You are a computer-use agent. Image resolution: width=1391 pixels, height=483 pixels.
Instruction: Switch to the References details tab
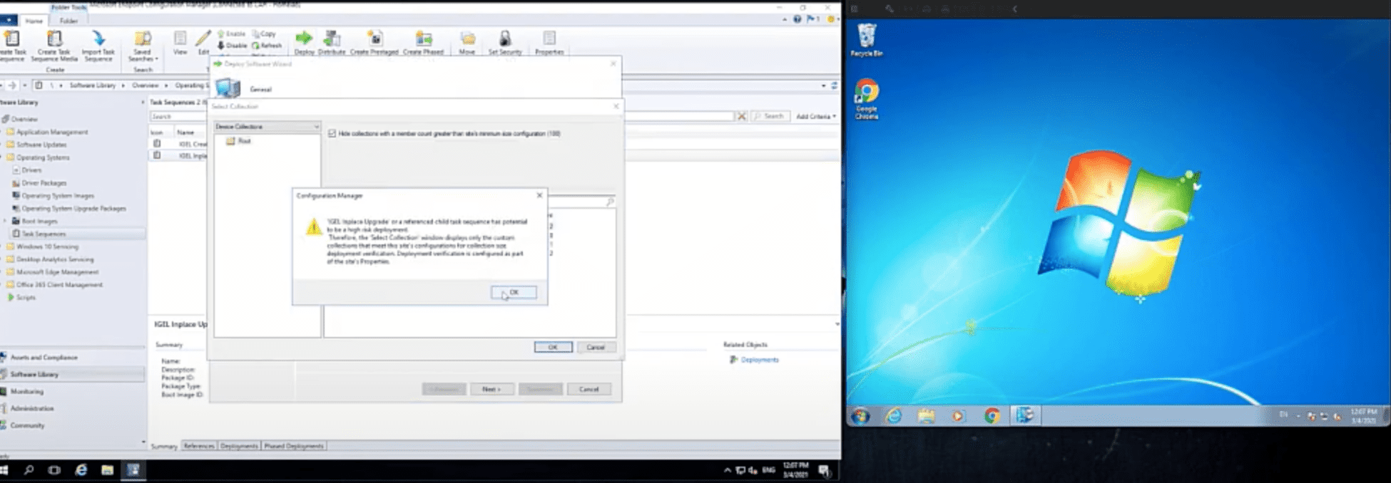coord(199,447)
